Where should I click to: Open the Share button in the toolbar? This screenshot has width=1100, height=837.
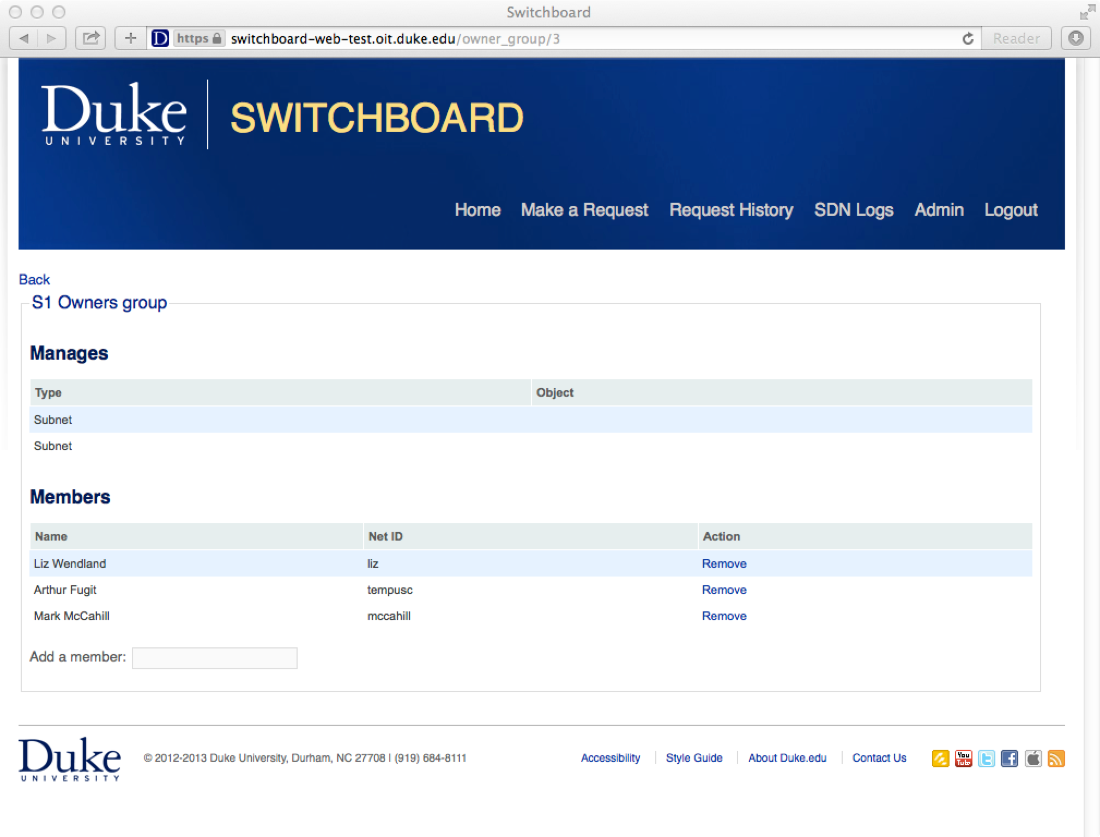[90, 39]
